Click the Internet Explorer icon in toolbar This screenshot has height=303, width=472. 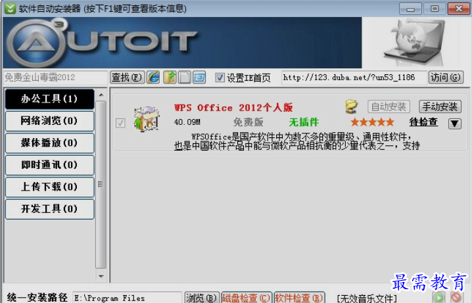pyautogui.click(x=153, y=78)
